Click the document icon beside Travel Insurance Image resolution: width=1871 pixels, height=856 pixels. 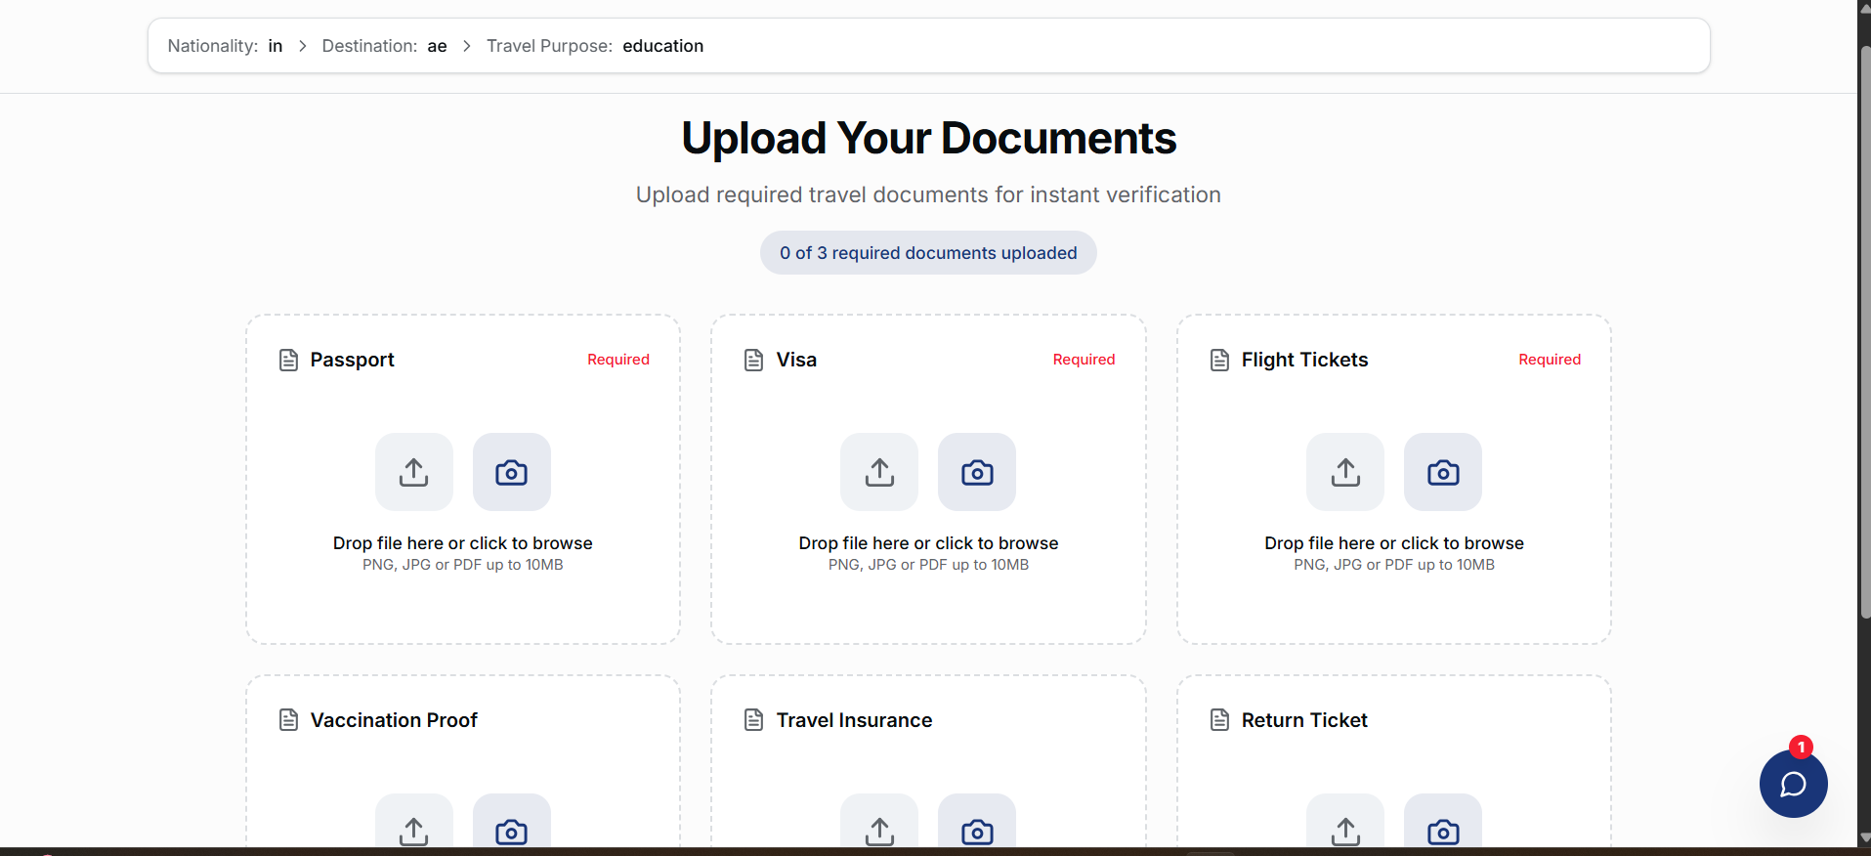click(x=754, y=720)
